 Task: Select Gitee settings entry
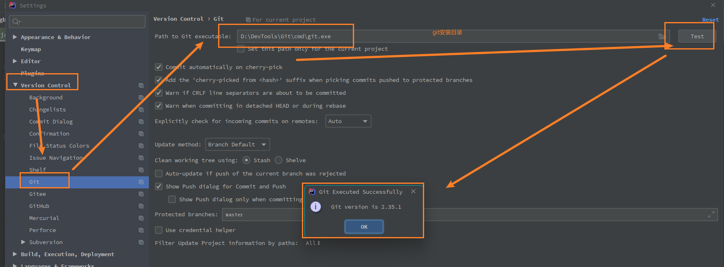pos(38,194)
